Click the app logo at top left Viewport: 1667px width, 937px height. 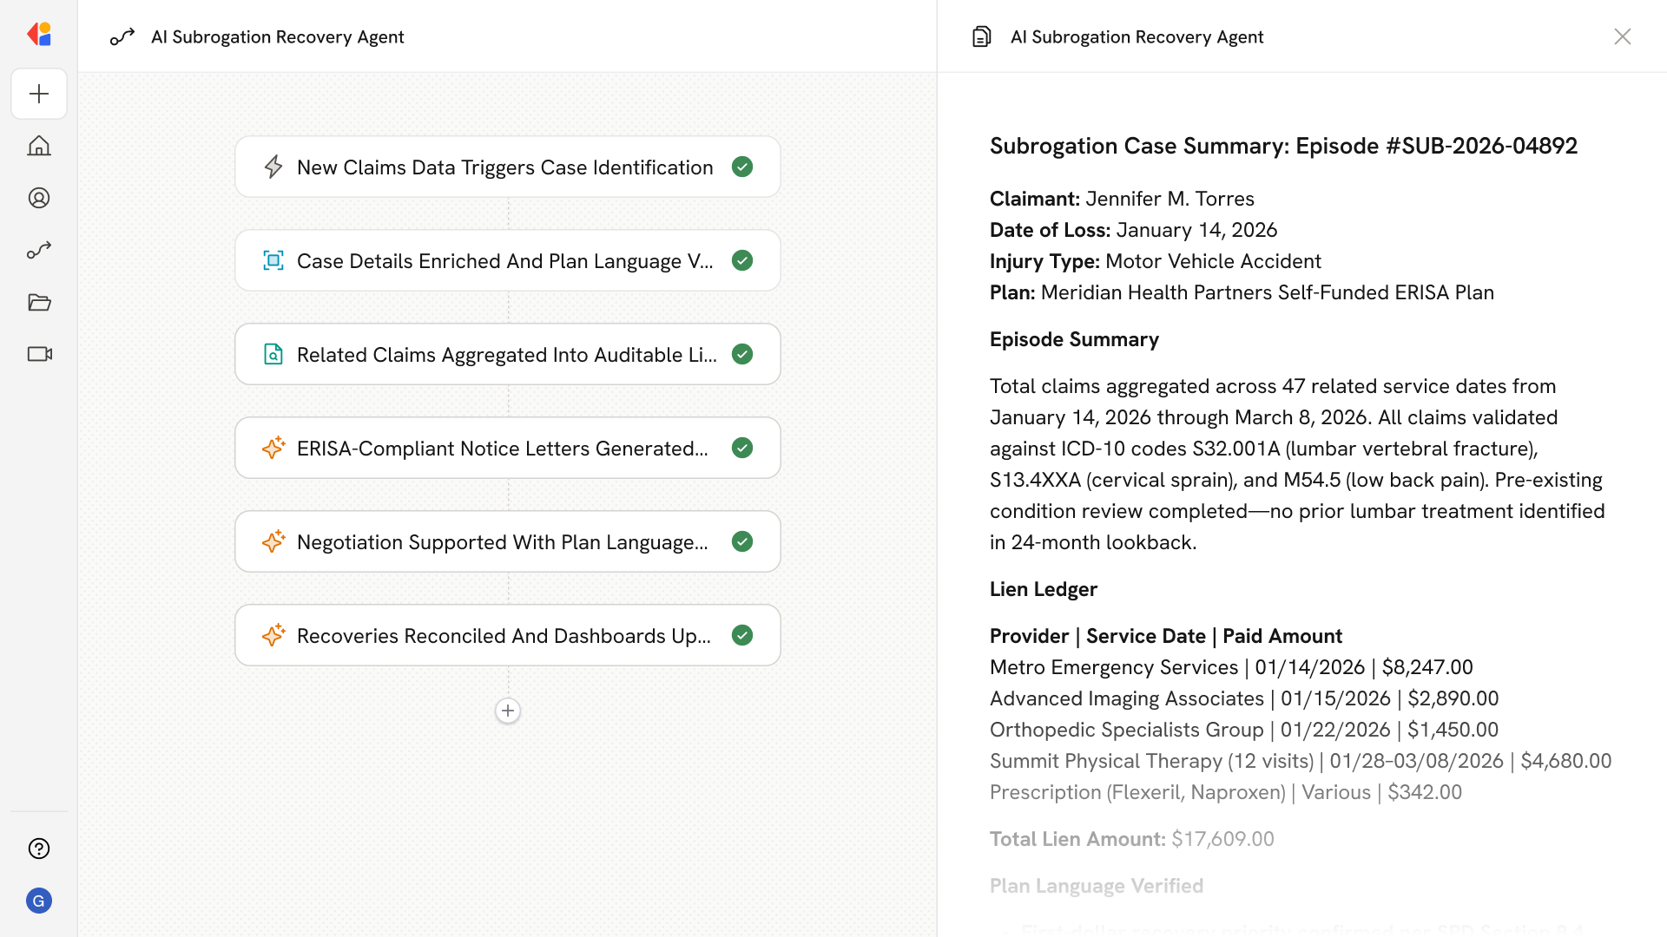[x=39, y=35]
